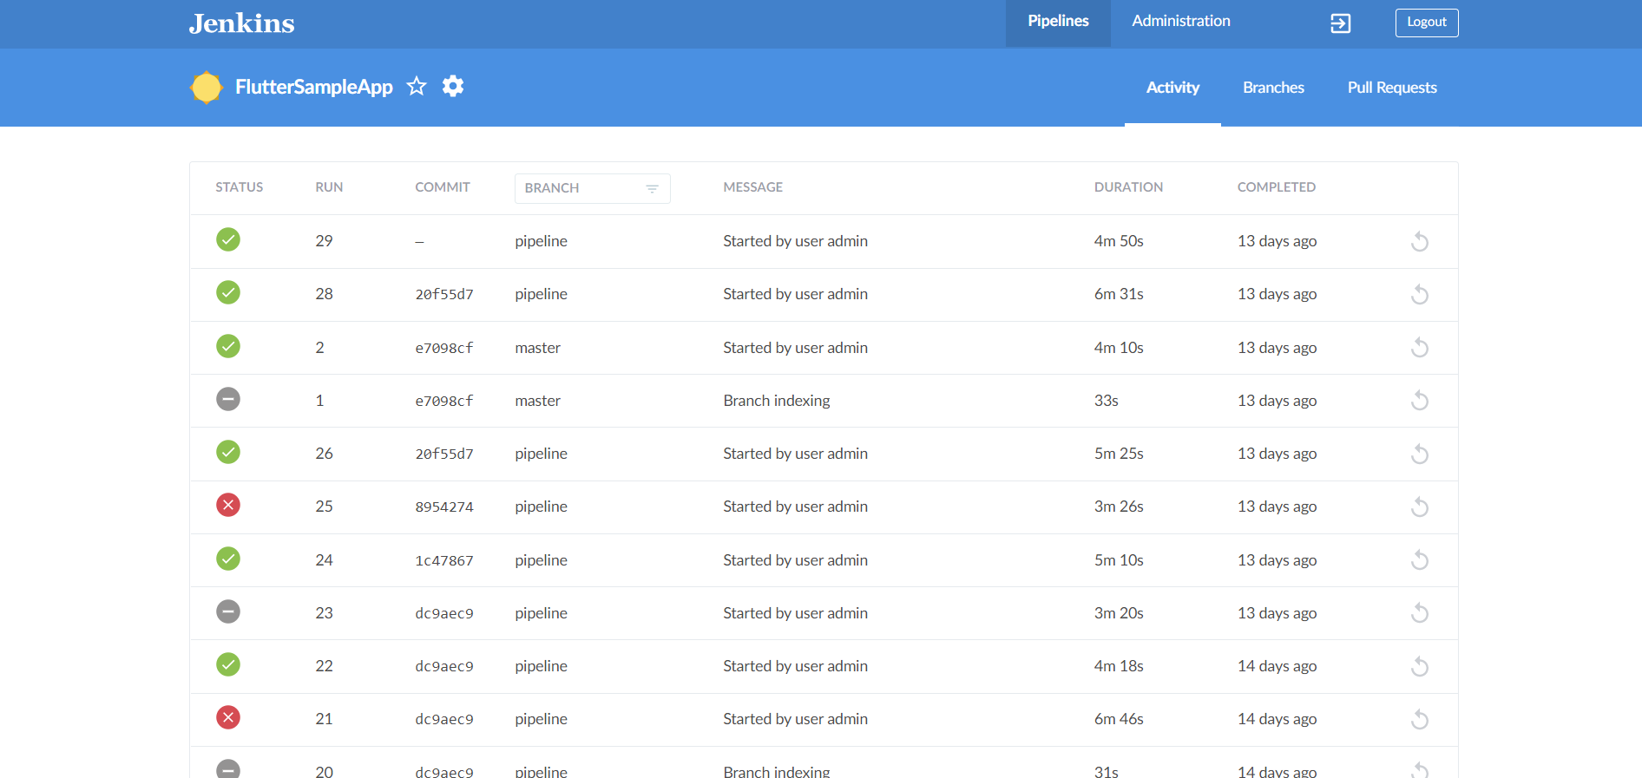Open pipeline settings gear icon

point(453,86)
